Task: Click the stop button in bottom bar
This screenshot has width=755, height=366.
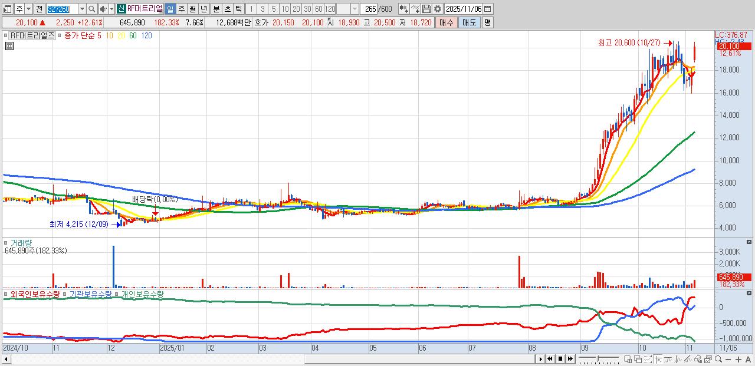Action: point(560,359)
